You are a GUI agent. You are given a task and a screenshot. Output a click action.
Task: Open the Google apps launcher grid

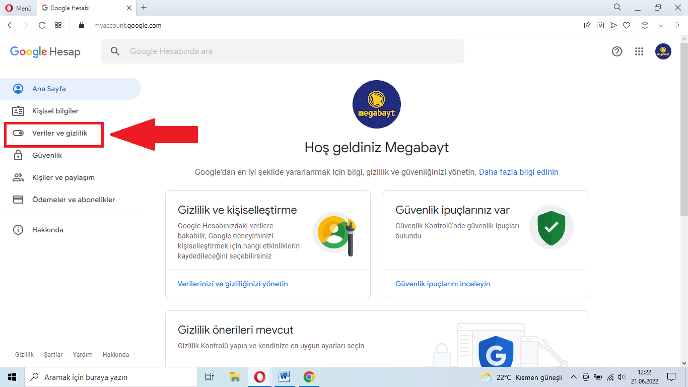[639, 51]
